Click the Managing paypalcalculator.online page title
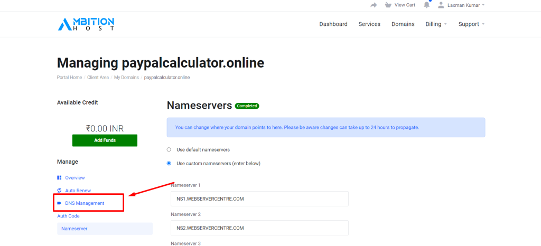Image resolution: width=541 pixels, height=246 pixels. [x=161, y=63]
